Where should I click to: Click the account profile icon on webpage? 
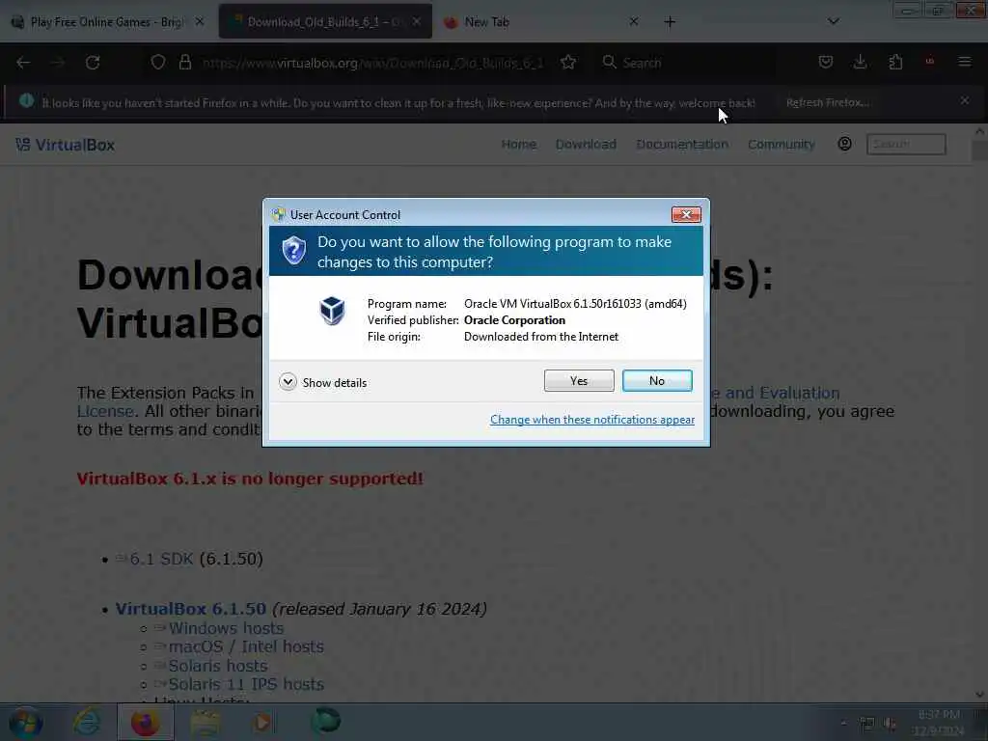[845, 144]
